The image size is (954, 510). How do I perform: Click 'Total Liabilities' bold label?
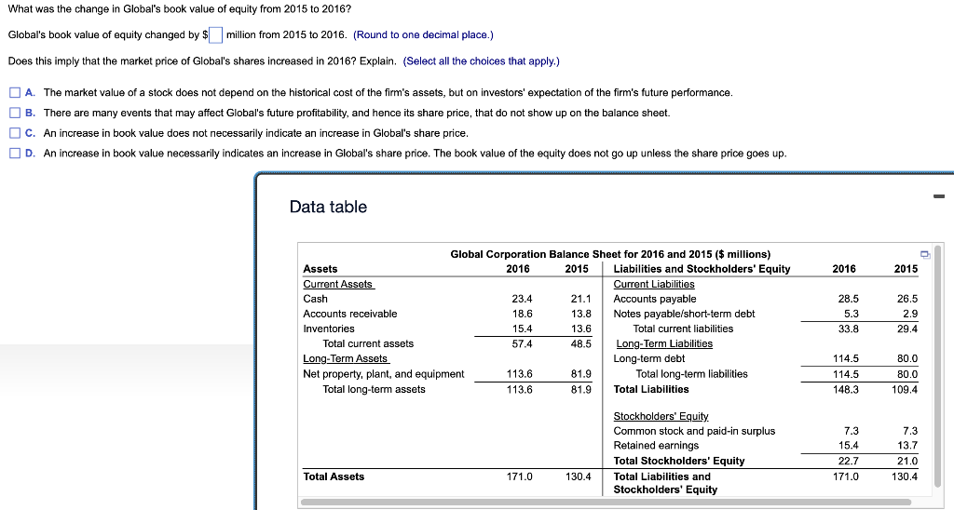point(651,389)
